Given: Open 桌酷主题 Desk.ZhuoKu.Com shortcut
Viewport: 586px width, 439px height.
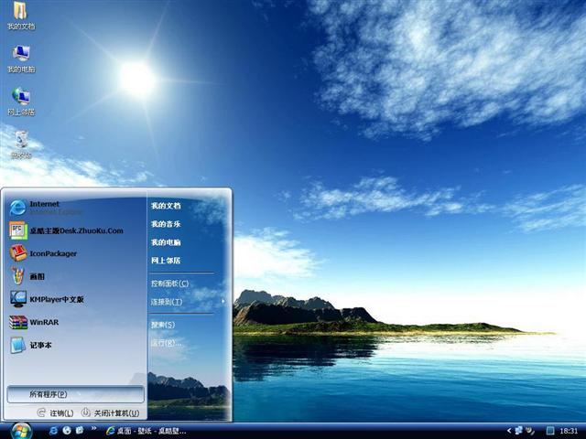Looking at the screenshot, I should pos(75,230).
